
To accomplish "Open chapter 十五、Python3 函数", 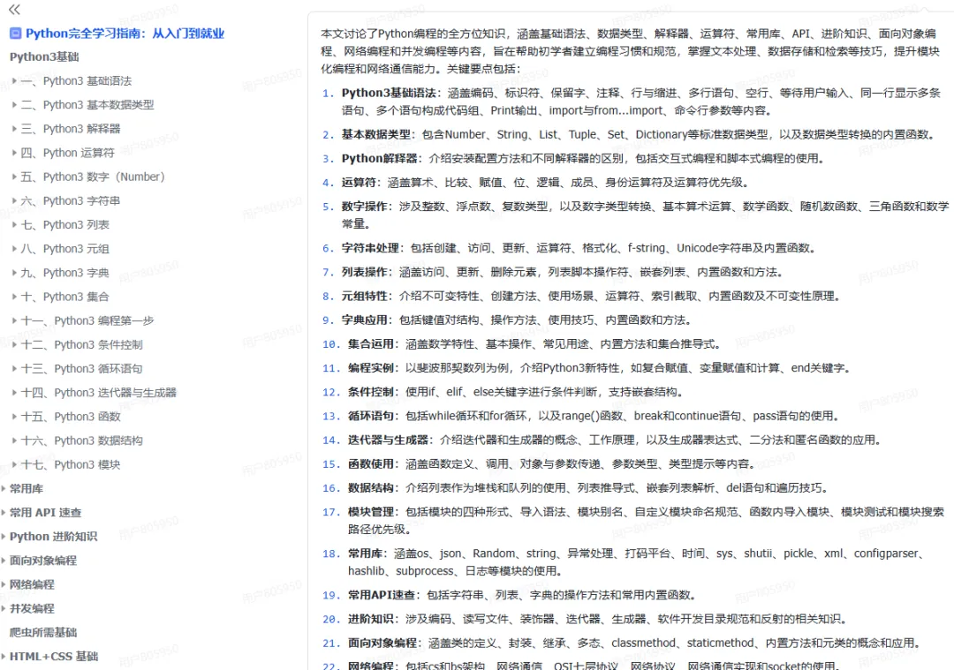I will pos(71,417).
